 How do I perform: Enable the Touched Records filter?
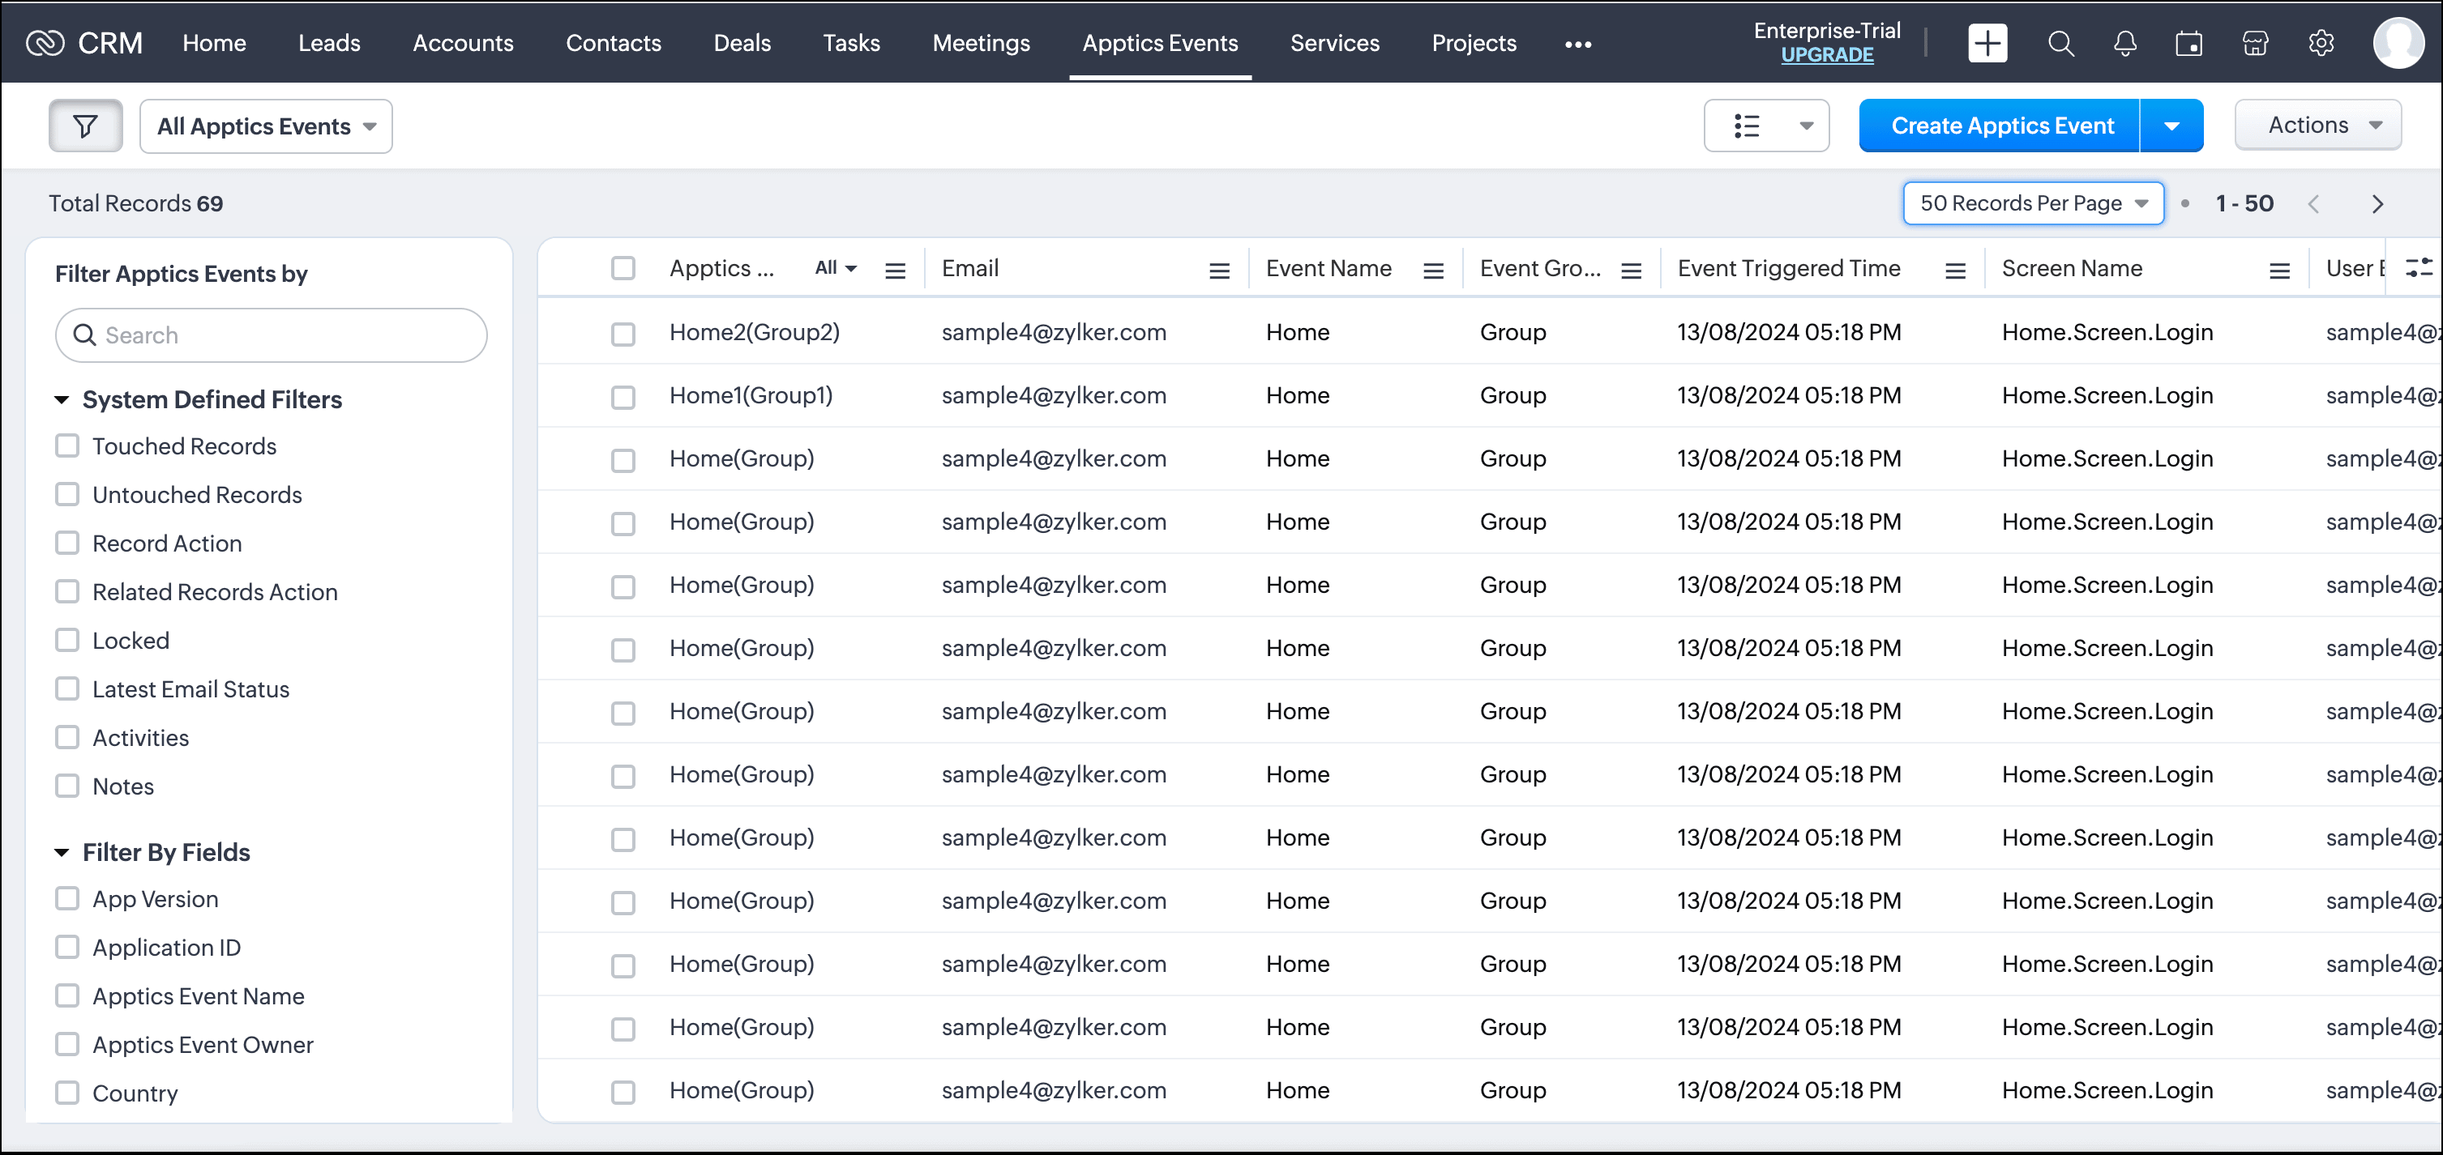(x=67, y=445)
